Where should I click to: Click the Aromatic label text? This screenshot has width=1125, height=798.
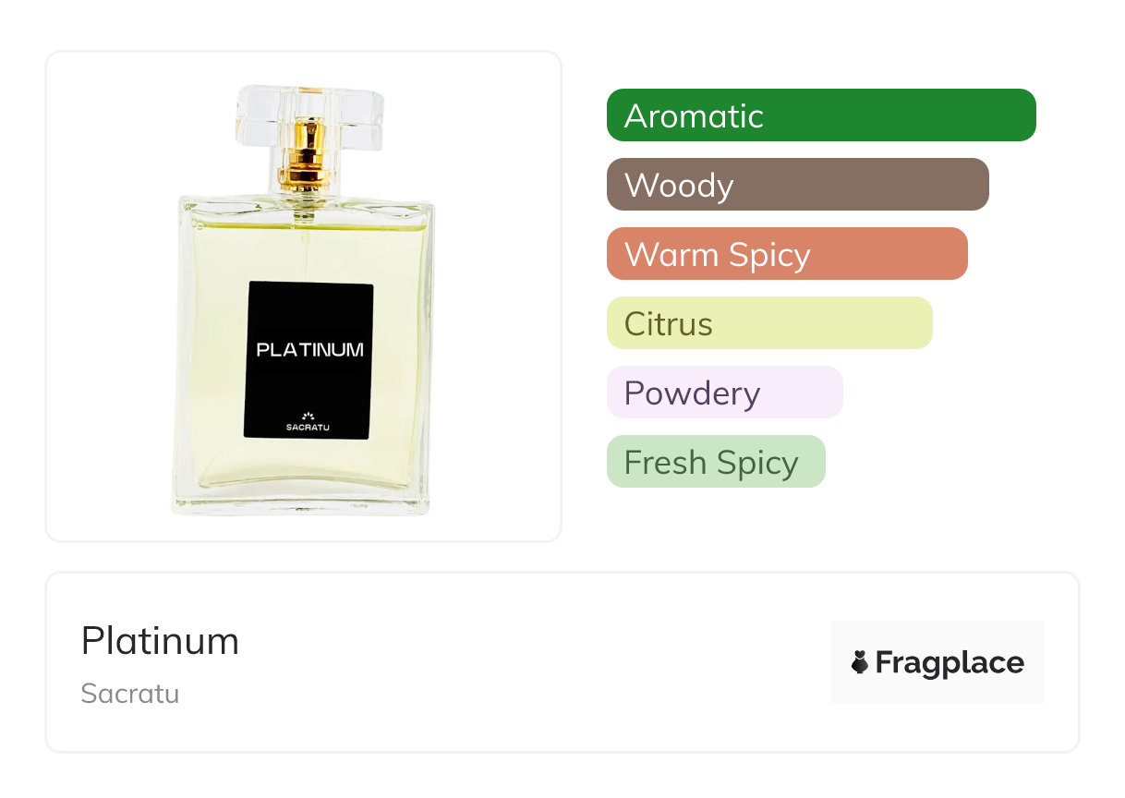click(694, 116)
